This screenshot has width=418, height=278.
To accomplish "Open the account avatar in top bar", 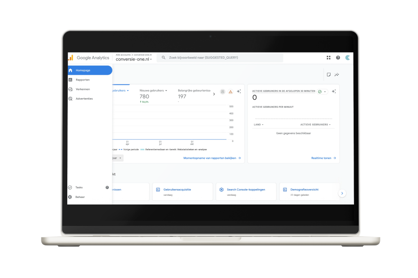I will (x=348, y=58).
